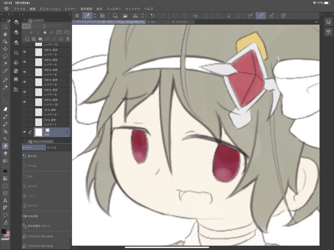Select the Eyedropper tool
Image resolution: width=334 pixels, height=250 pixels.
[x=5, y=71]
